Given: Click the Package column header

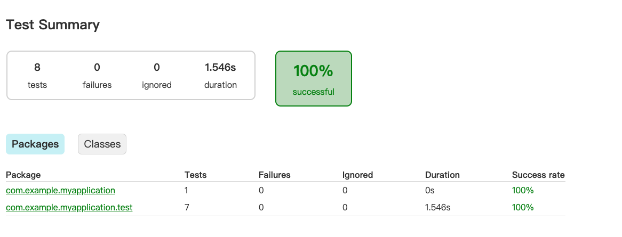Looking at the screenshot, I should coord(23,175).
